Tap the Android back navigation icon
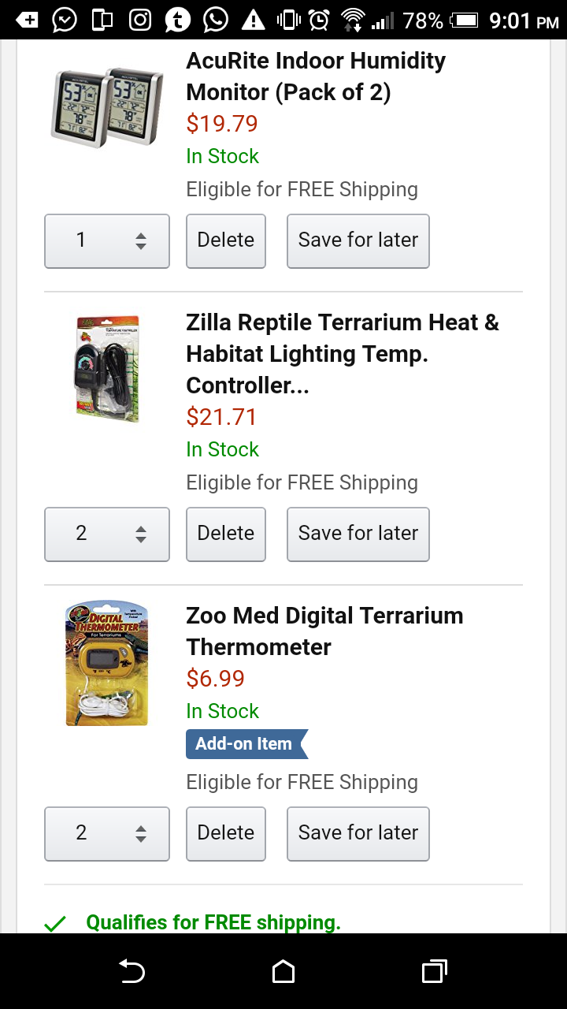The image size is (567, 1009). click(132, 971)
